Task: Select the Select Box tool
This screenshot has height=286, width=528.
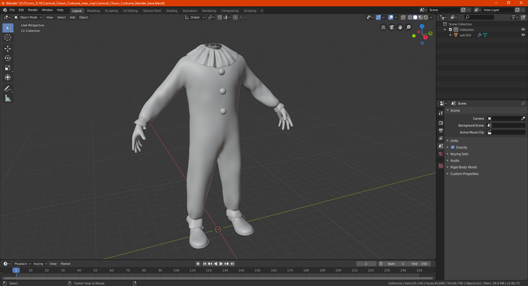Action: [x=8, y=28]
